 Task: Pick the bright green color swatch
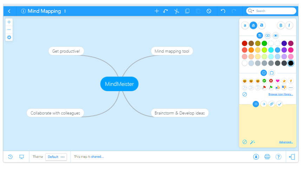[x=264, y=43]
